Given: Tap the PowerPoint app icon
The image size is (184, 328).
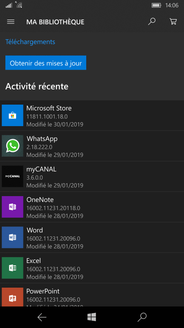Looking at the screenshot, I should [13, 297].
